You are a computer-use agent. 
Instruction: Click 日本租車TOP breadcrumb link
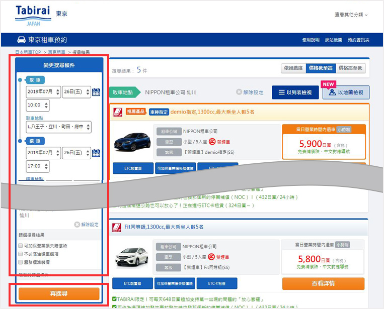(x=28, y=52)
